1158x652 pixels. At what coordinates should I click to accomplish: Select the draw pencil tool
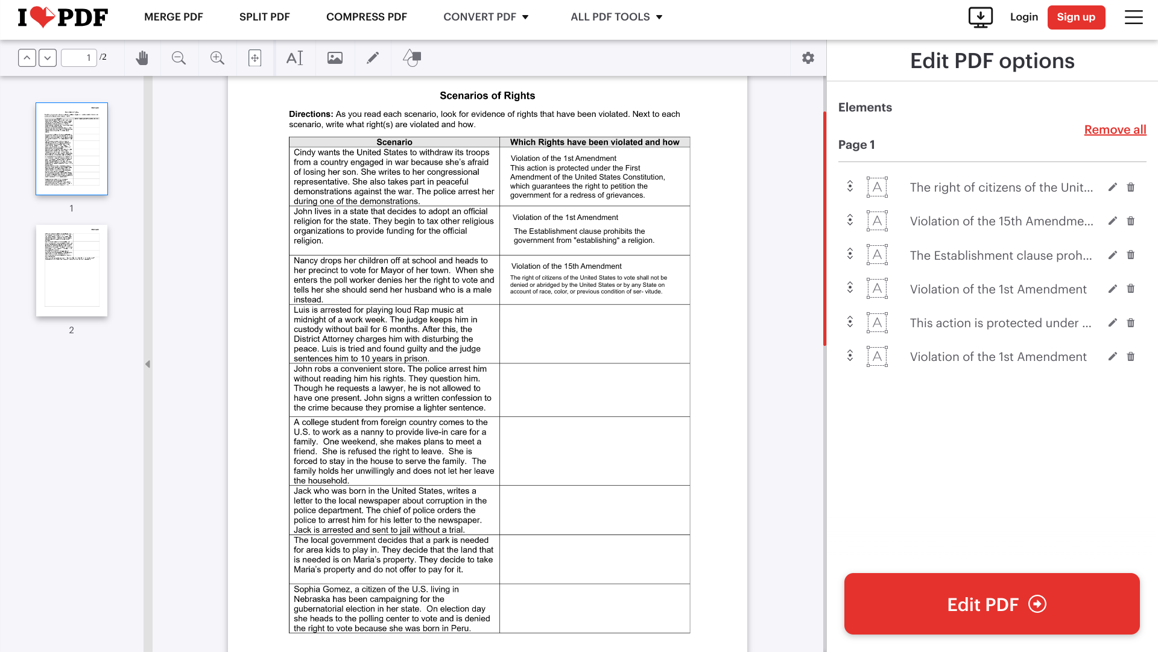tap(373, 58)
